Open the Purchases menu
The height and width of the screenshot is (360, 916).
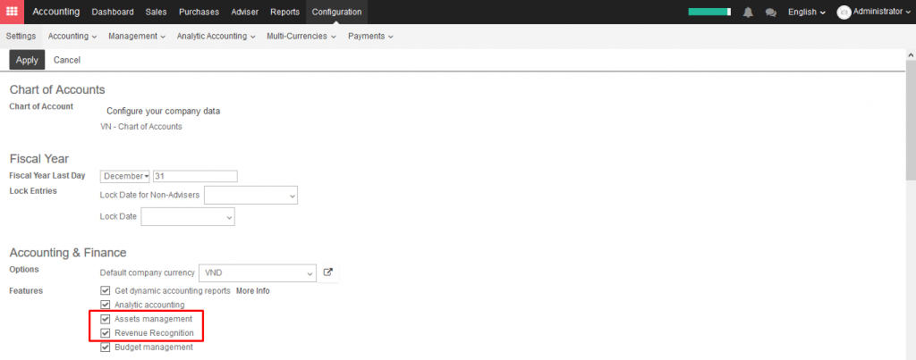(x=199, y=12)
